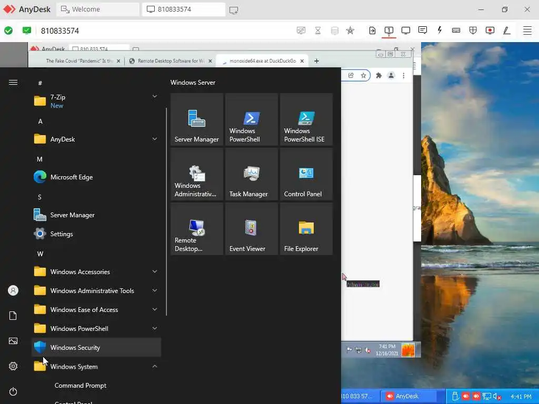539x404 pixels.
Task: Open Control Panel tile
Action: pos(306,174)
